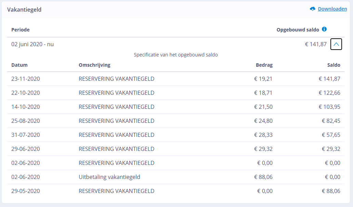Click the cloud download icon

tap(313, 9)
